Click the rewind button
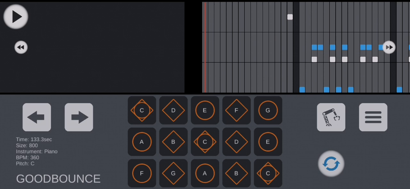 (21, 47)
